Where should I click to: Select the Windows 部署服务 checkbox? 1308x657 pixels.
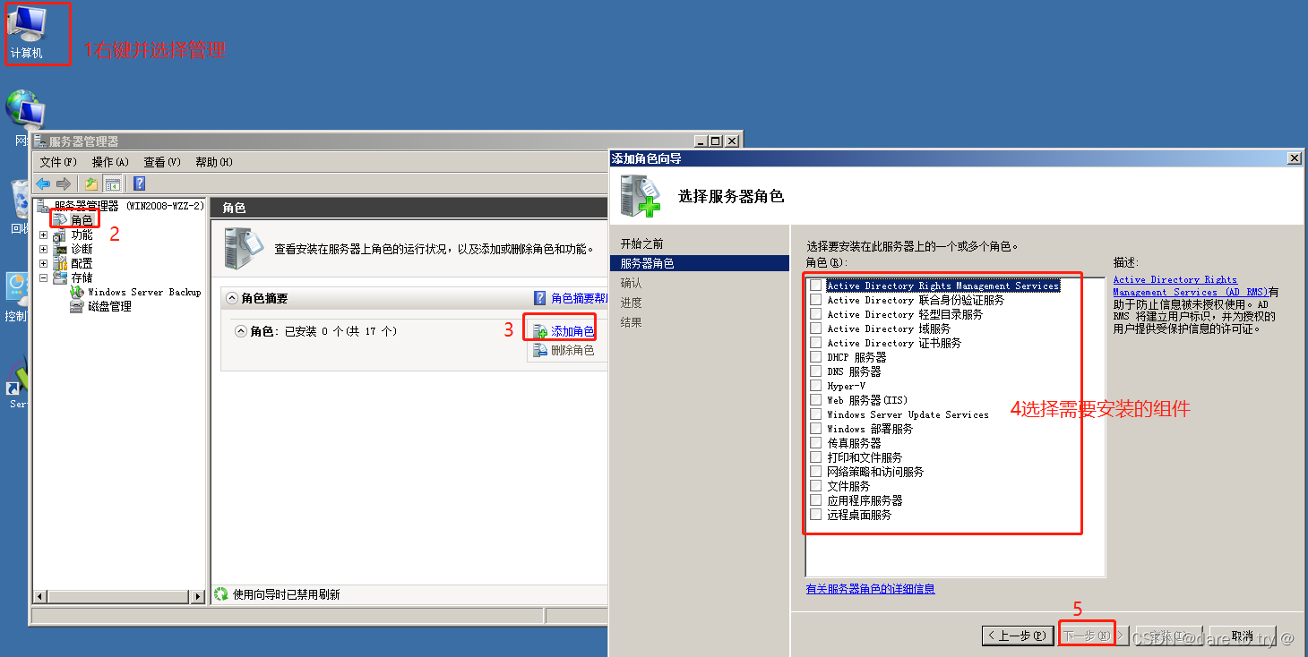coord(815,429)
